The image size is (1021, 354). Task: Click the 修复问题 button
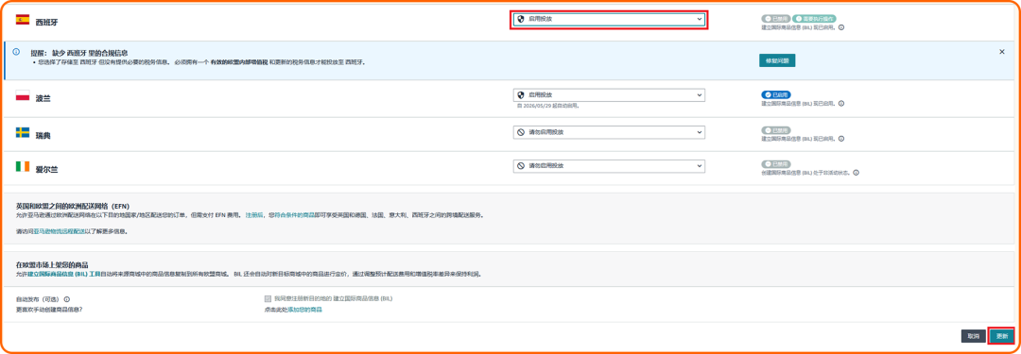coord(777,60)
